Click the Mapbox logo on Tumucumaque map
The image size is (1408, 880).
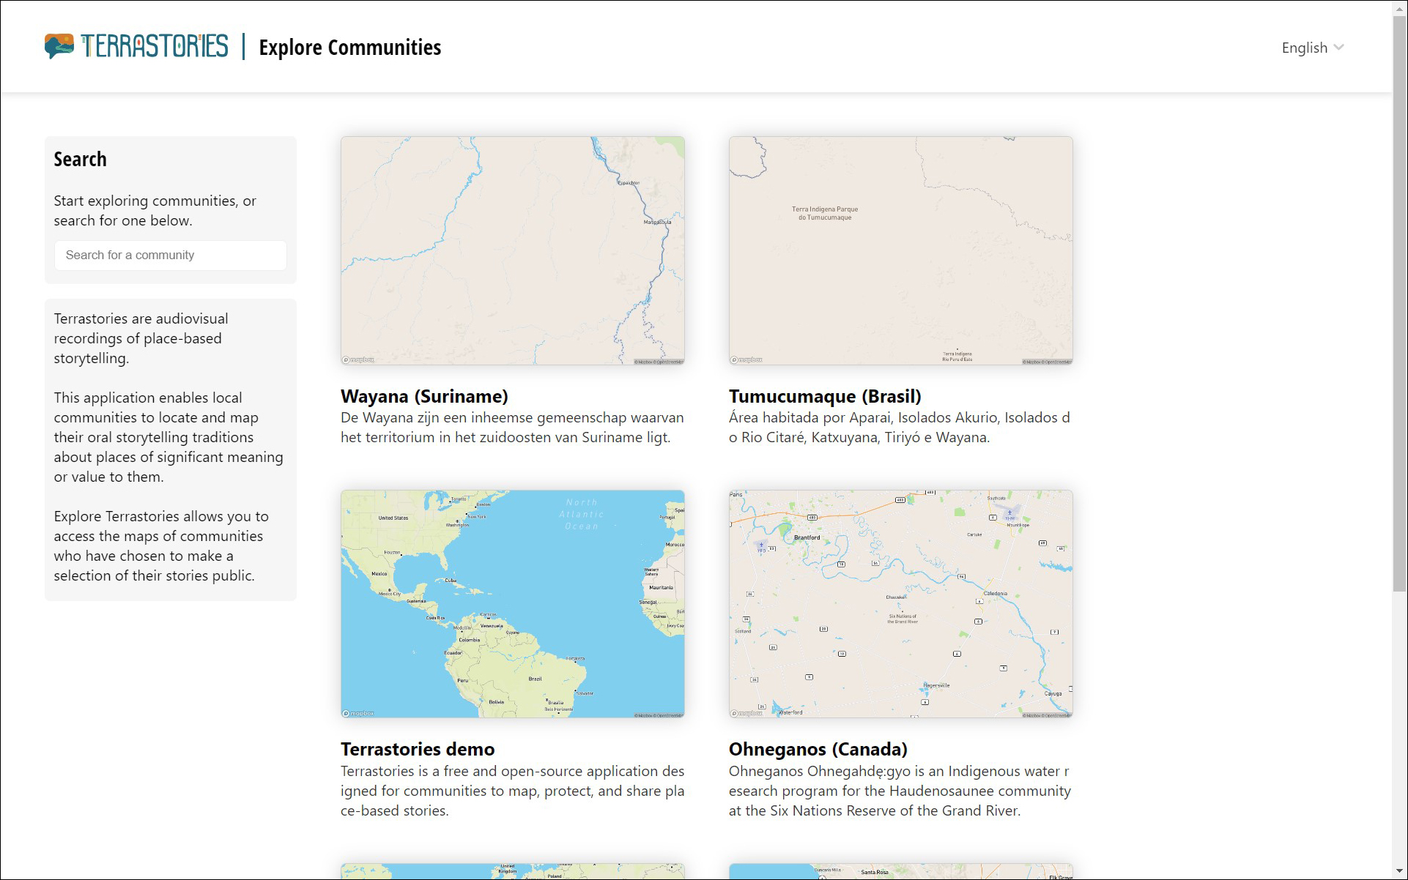pos(746,359)
